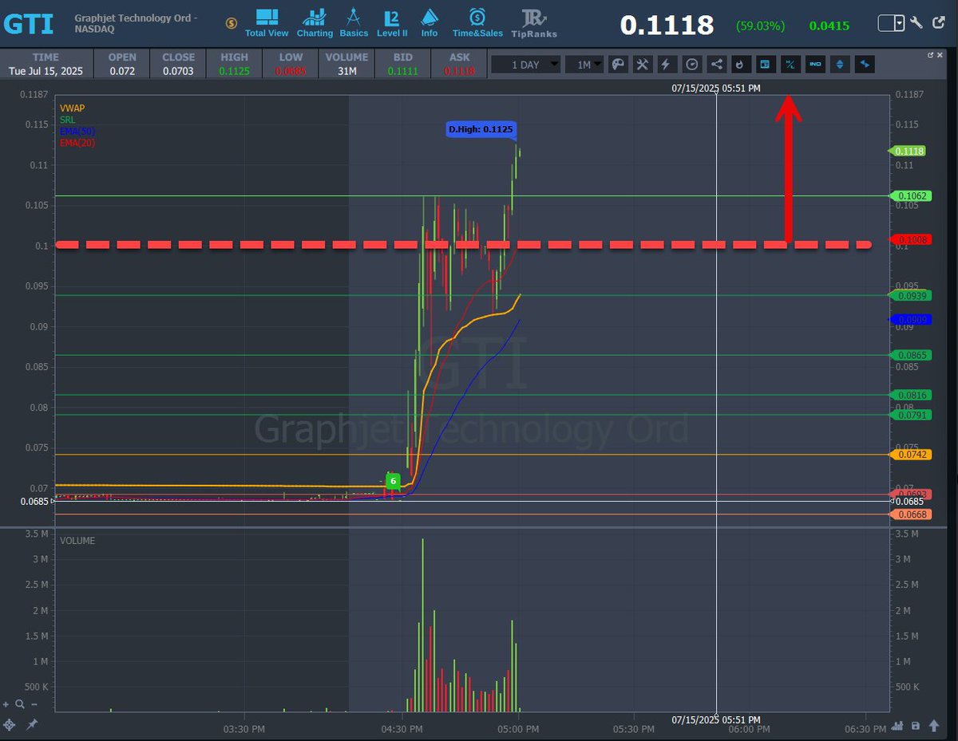Viewport: 958px width, 741px height.
Task: Click the bar chart icon at bottom right
Action: (898, 726)
